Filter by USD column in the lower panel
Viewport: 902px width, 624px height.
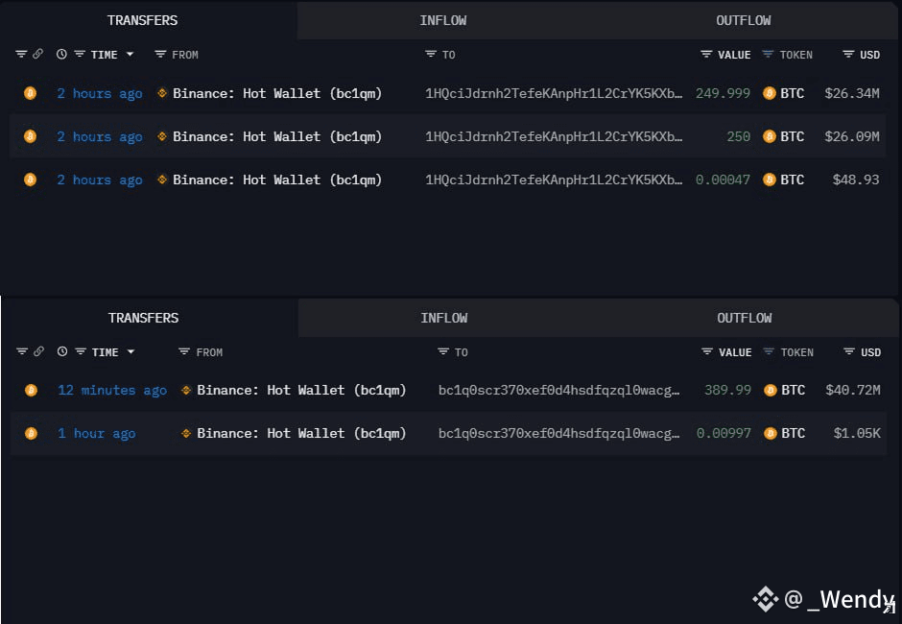point(848,351)
